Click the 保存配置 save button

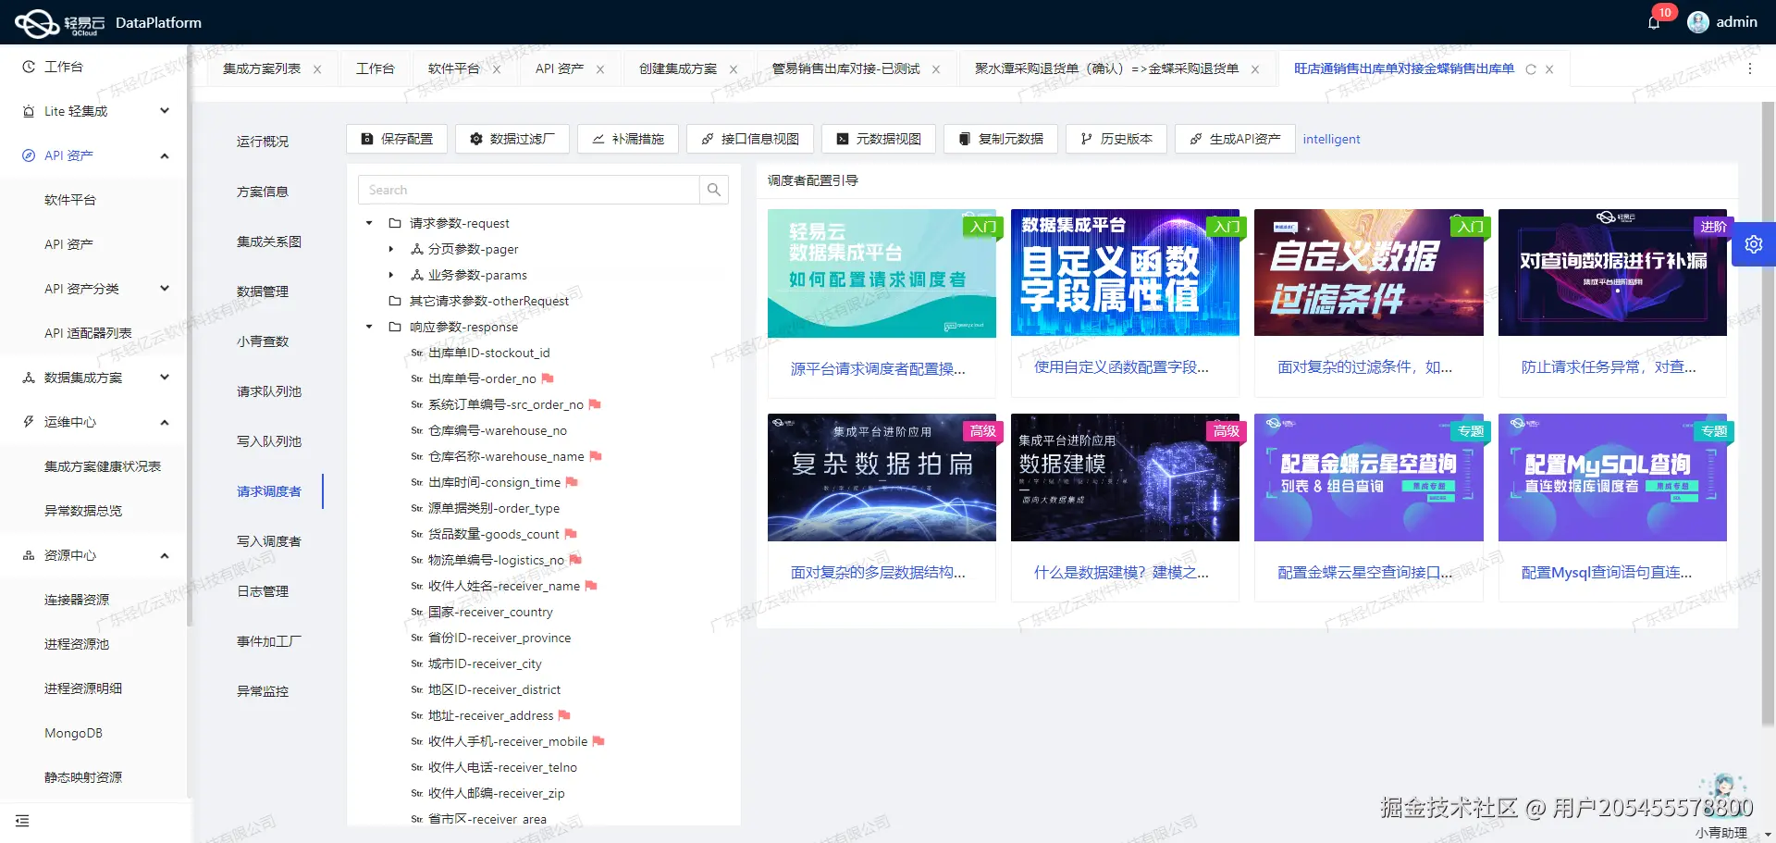[x=396, y=139]
